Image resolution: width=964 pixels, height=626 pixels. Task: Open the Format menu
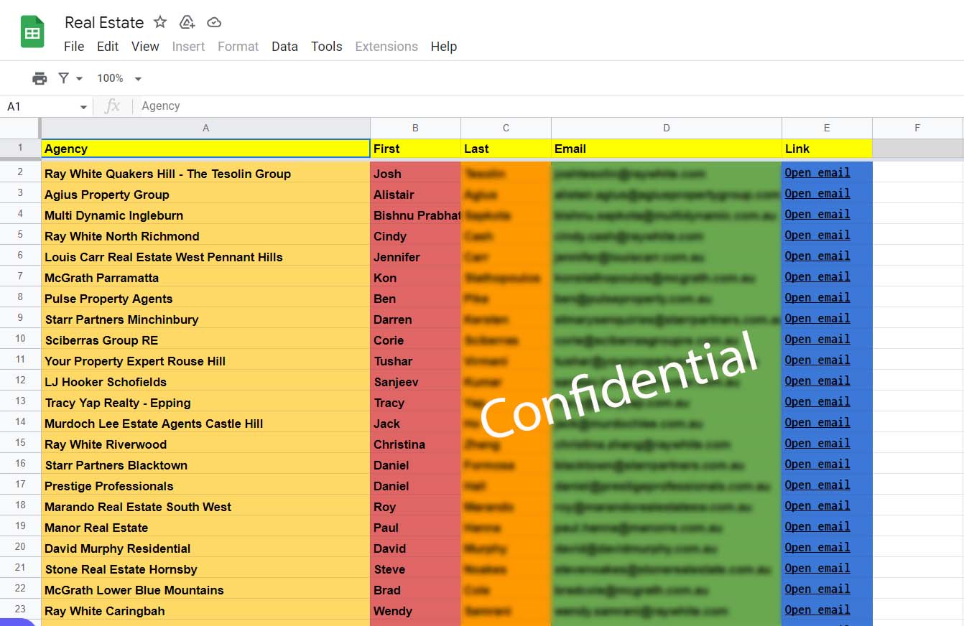coord(238,47)
